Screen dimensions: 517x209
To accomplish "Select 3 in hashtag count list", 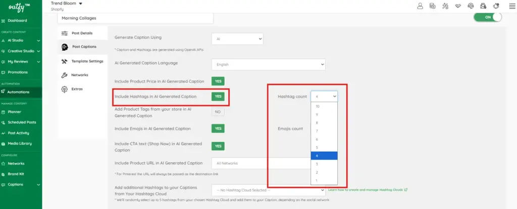I will click(324, 164).
